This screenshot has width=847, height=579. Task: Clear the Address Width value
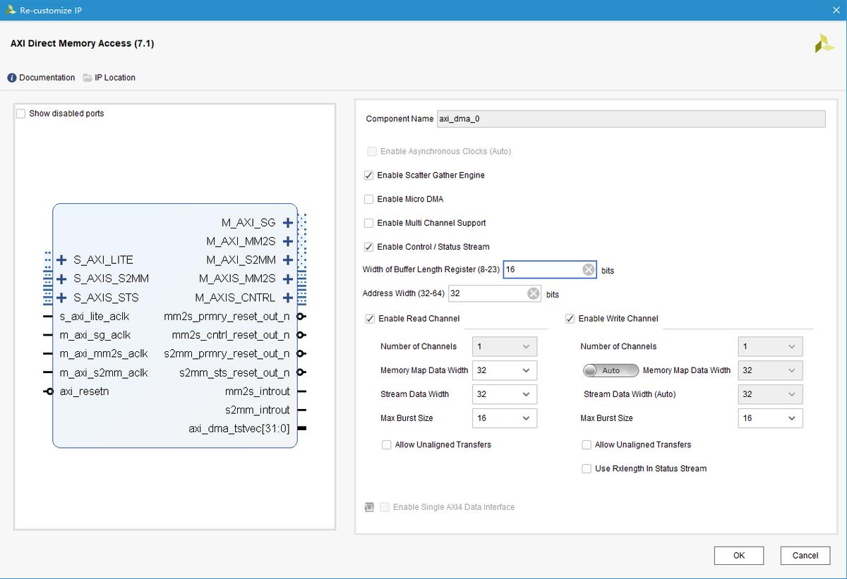534,294
